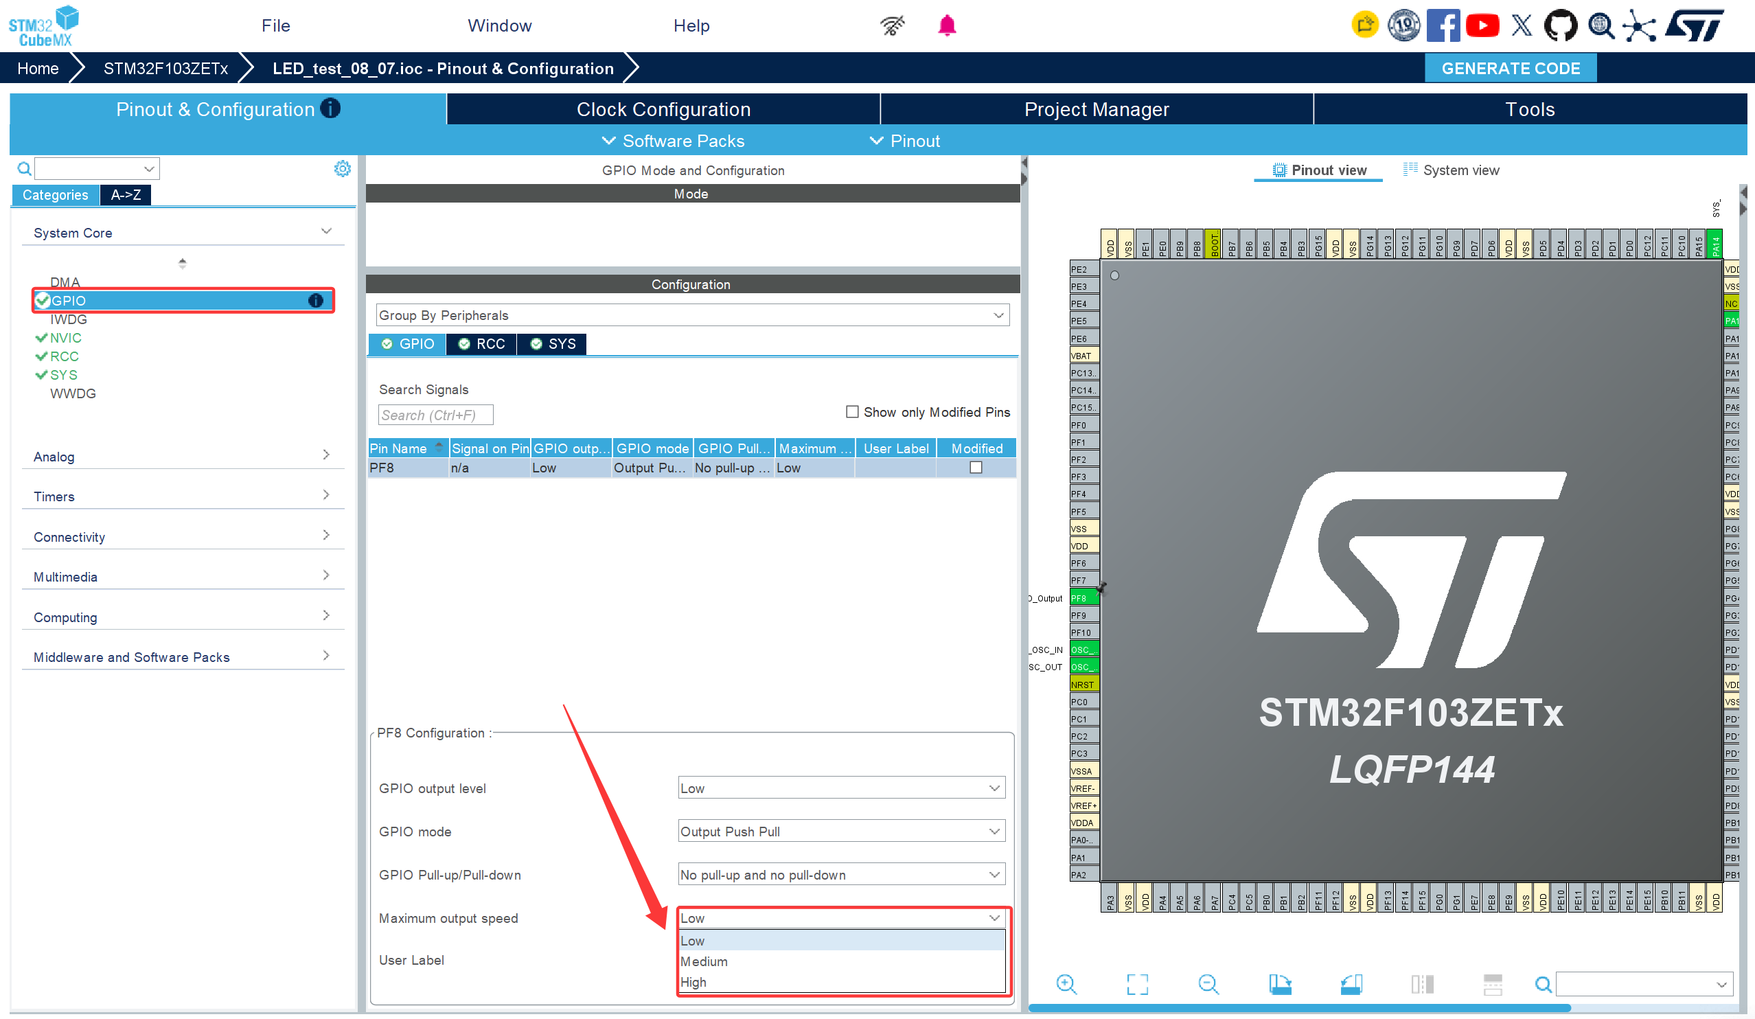Viewport: 1755px width, 1019px height.
Task: Open the Pinout menu
Action: point(905,141)
